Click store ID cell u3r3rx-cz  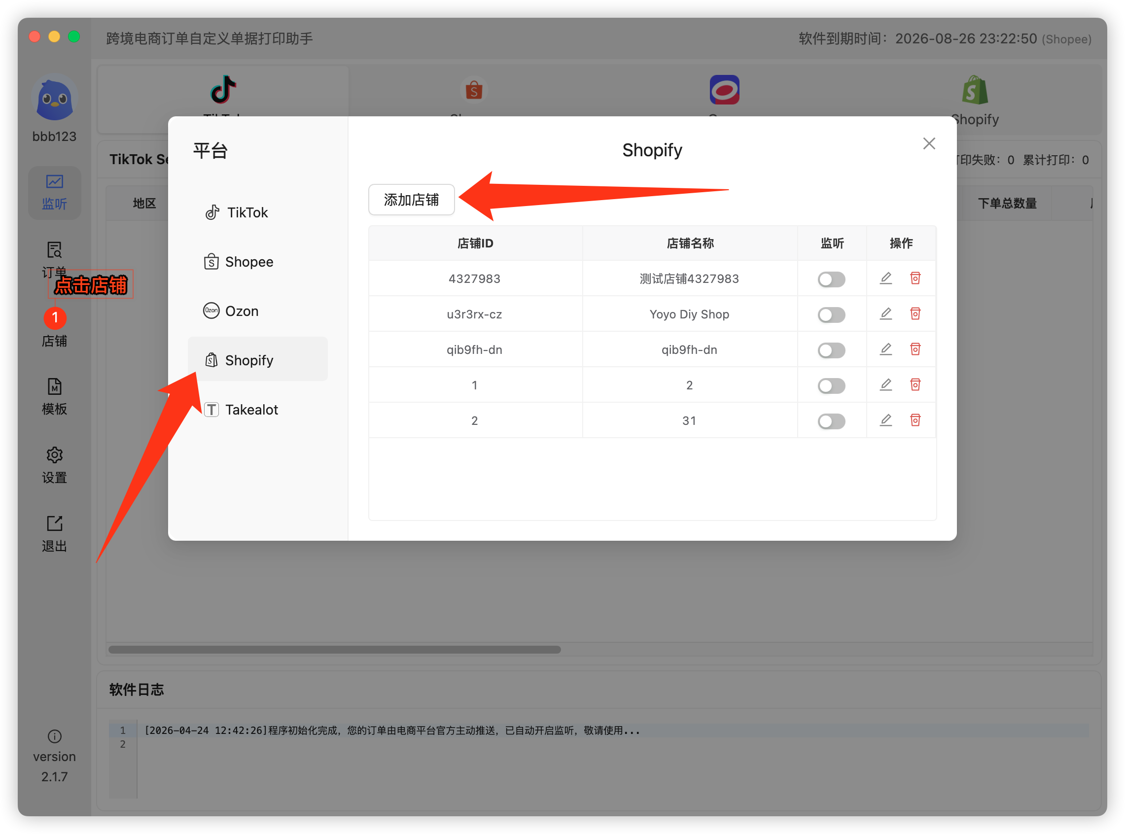point(474,314)
